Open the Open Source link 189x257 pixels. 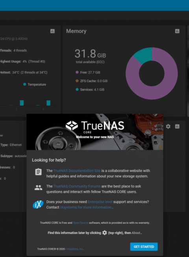click(81, 223)
